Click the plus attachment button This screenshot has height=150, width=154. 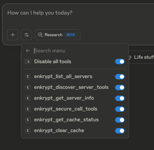coord(13,35)
